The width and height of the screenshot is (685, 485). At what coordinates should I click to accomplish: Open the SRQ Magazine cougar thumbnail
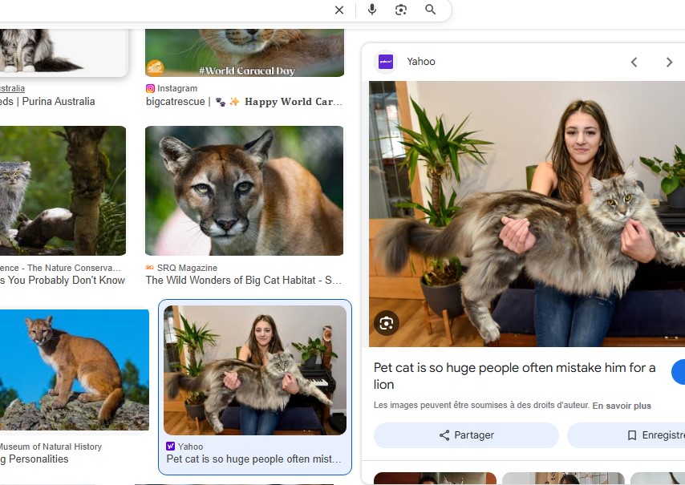click(244, 191)
